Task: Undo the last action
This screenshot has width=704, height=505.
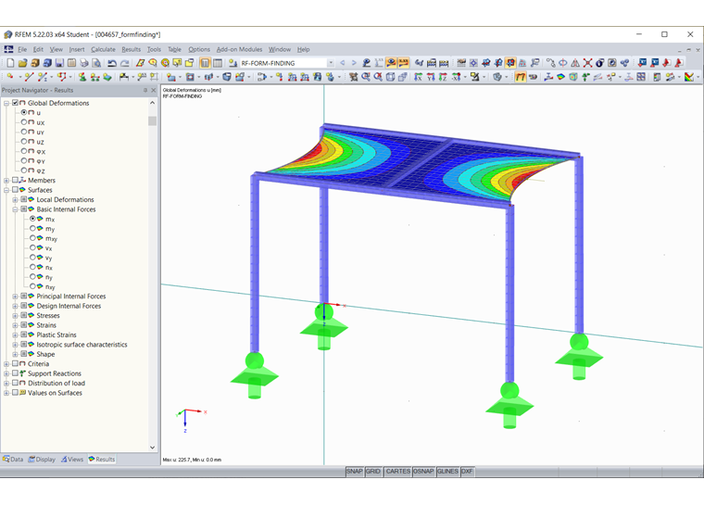Action: click(x=112, y=63)
